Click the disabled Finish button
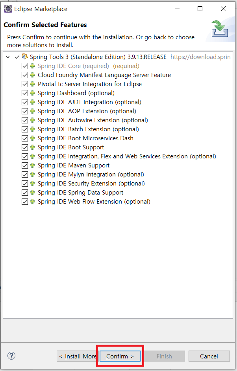This screenshot has width=237, height=371. (164, 356)
